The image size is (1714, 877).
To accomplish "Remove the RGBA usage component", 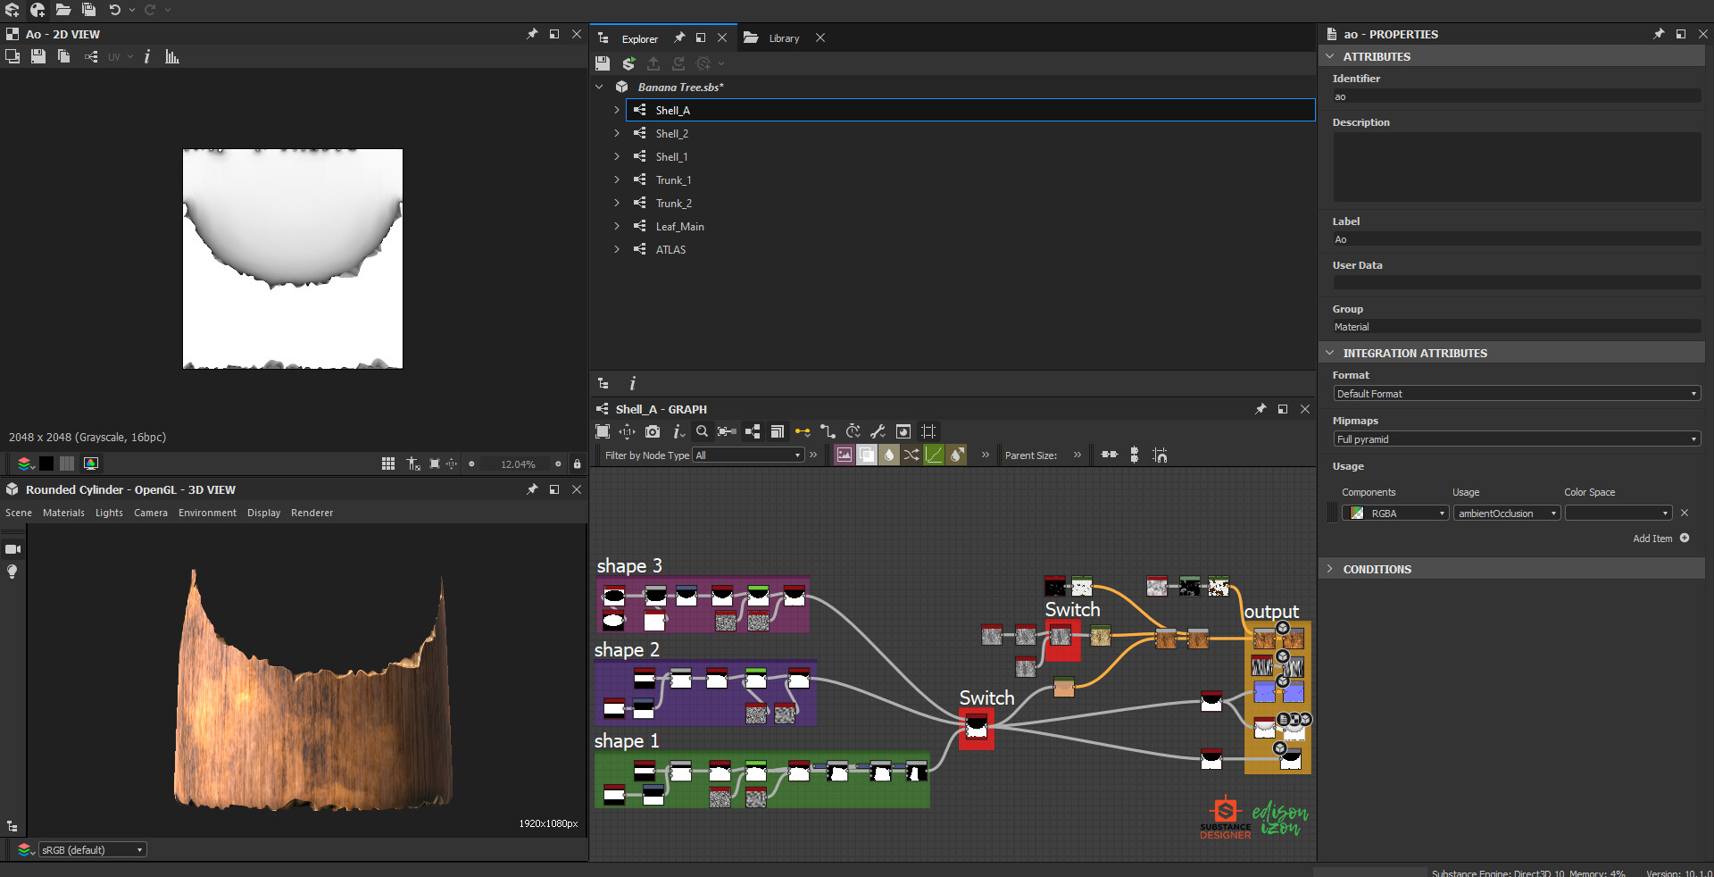I will tap(1684, 514).
